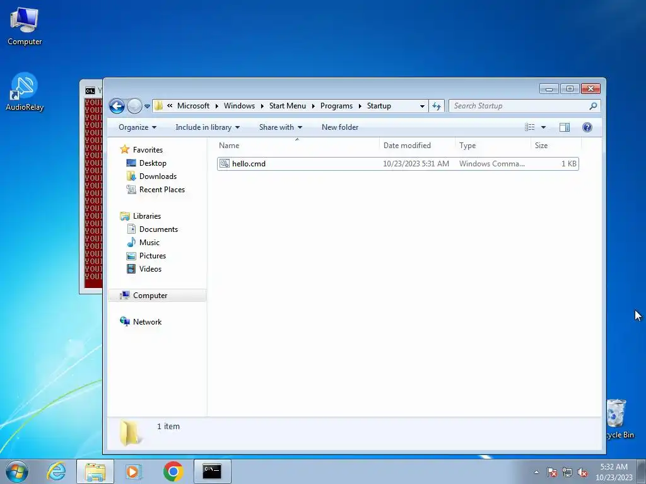Expand the hidden path chevron «

tap(169, 106)
